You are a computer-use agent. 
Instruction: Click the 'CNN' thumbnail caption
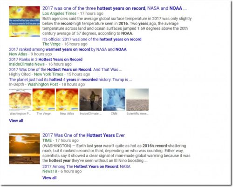[x=114, y=114]
